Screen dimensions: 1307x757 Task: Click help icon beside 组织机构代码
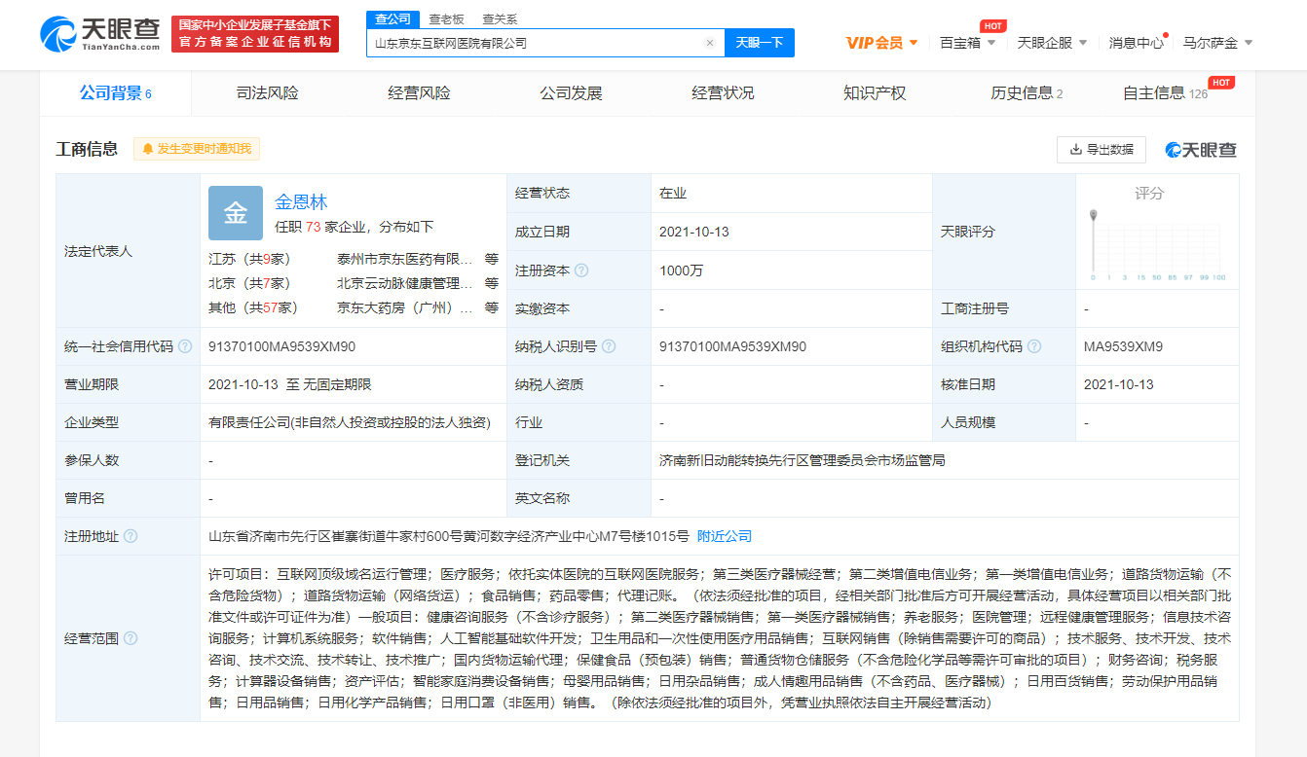point(1034,346)
